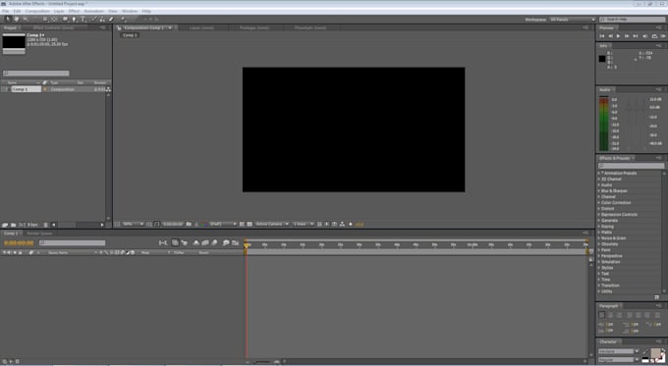The width and height of the screenshot is (668, 366).
Task: Click the timeline layer search field
Action: coord(73,243)
